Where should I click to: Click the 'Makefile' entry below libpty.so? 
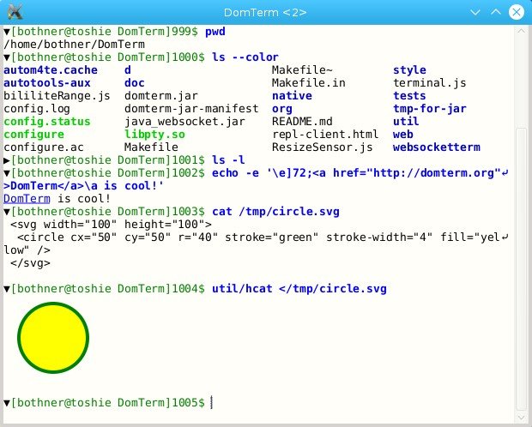click(151, 147)
